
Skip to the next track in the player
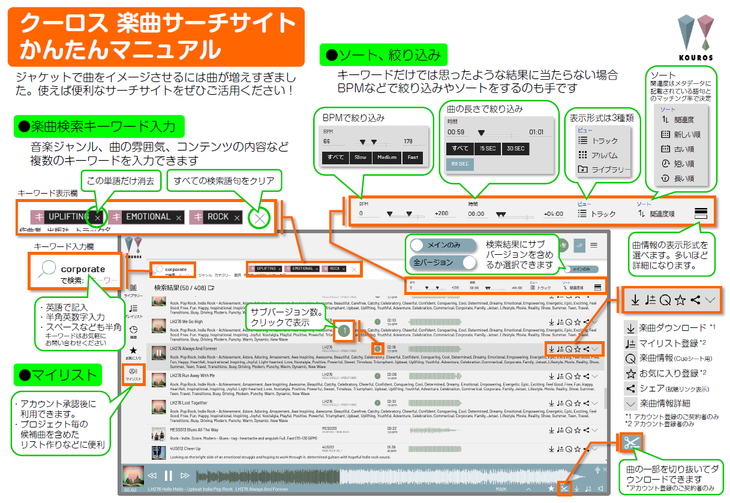[185, 476]
